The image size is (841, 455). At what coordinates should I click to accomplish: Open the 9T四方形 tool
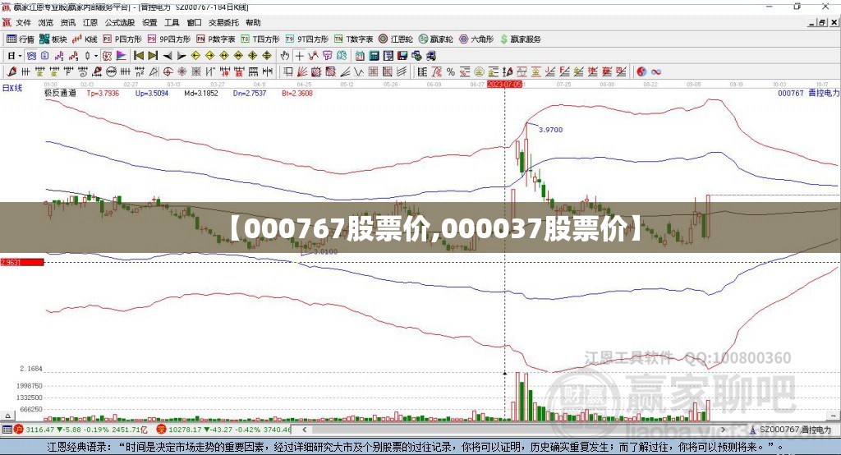click(x=307, y=39)
